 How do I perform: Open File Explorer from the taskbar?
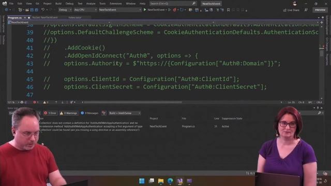pos(161,181)
